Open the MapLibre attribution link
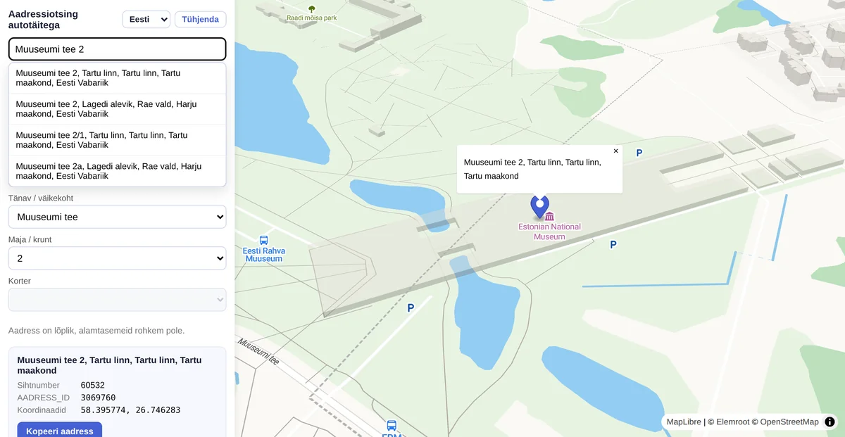845x437 pixels. (x=684, y=422)
